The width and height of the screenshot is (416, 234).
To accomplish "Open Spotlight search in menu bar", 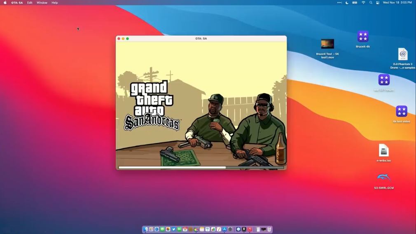I will tap(371, 2).
